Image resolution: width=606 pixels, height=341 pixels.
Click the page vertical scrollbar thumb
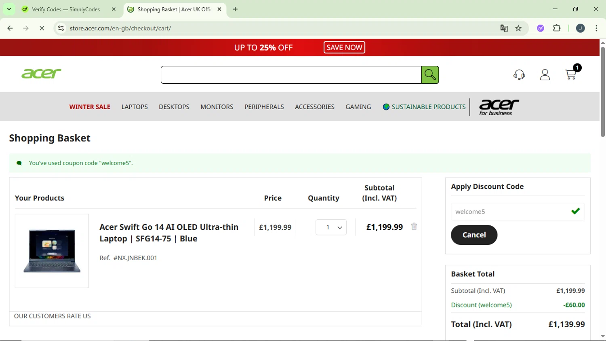603,92
